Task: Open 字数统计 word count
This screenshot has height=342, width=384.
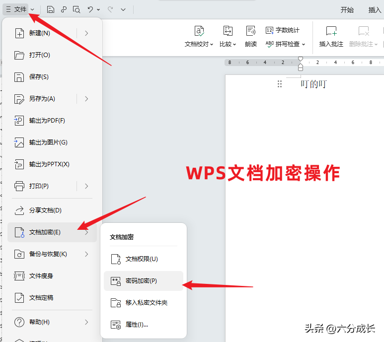Action: [x=282, y=30]
